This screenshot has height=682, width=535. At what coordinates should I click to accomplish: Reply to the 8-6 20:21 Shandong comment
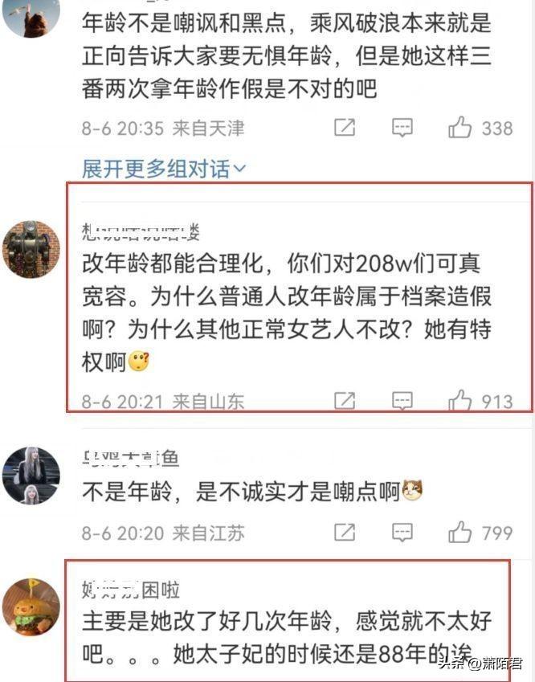click(x=402, y=401)
